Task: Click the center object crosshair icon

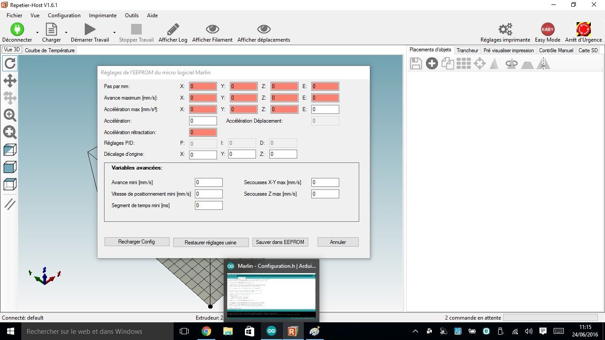Action: click(x=480, y=64)
